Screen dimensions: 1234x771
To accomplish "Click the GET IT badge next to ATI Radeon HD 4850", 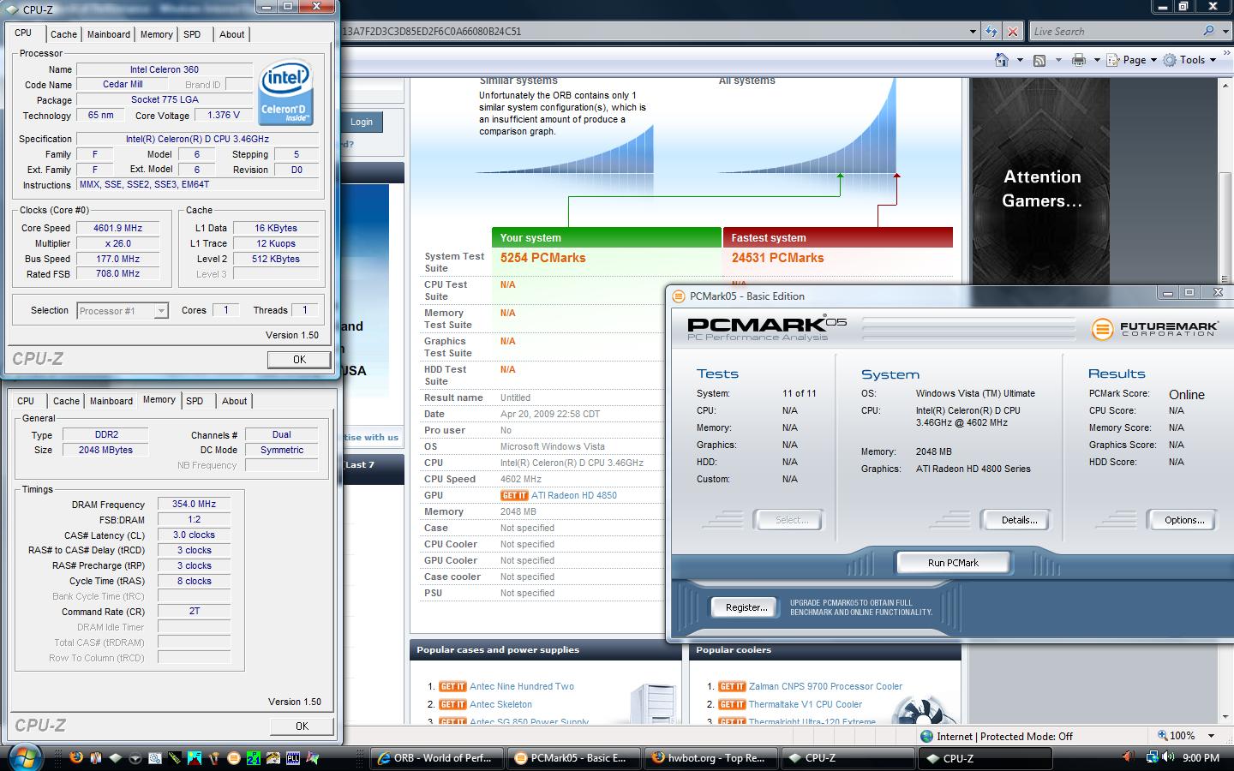I will point(514,495).
